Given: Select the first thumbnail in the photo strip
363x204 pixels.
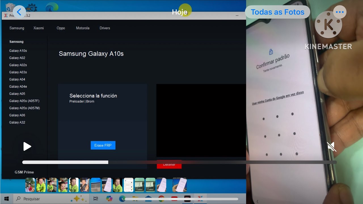Looking at the screenshot, I should tap(30, 185).
